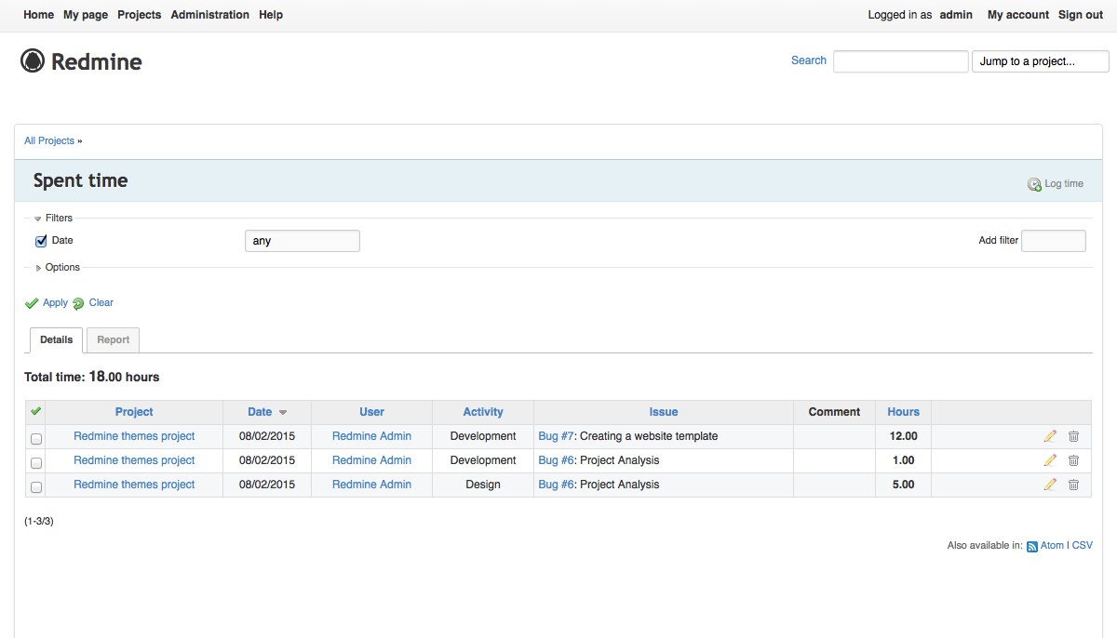Image resolution: width=1117 pixels, height=638 pixels.
Task: Uncheck the Date filter checkbox
Action: tap(41, 241)
